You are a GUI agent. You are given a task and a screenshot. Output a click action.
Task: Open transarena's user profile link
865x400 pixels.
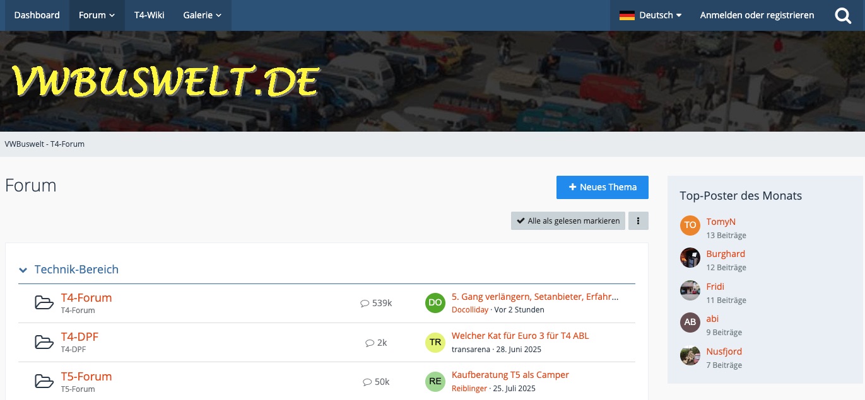click(x=471, y=349)
